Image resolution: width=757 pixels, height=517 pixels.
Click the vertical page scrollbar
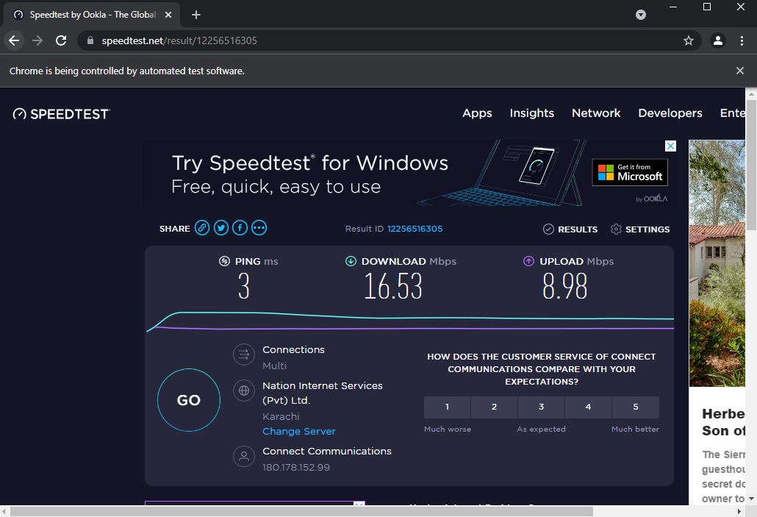point(750,164)
